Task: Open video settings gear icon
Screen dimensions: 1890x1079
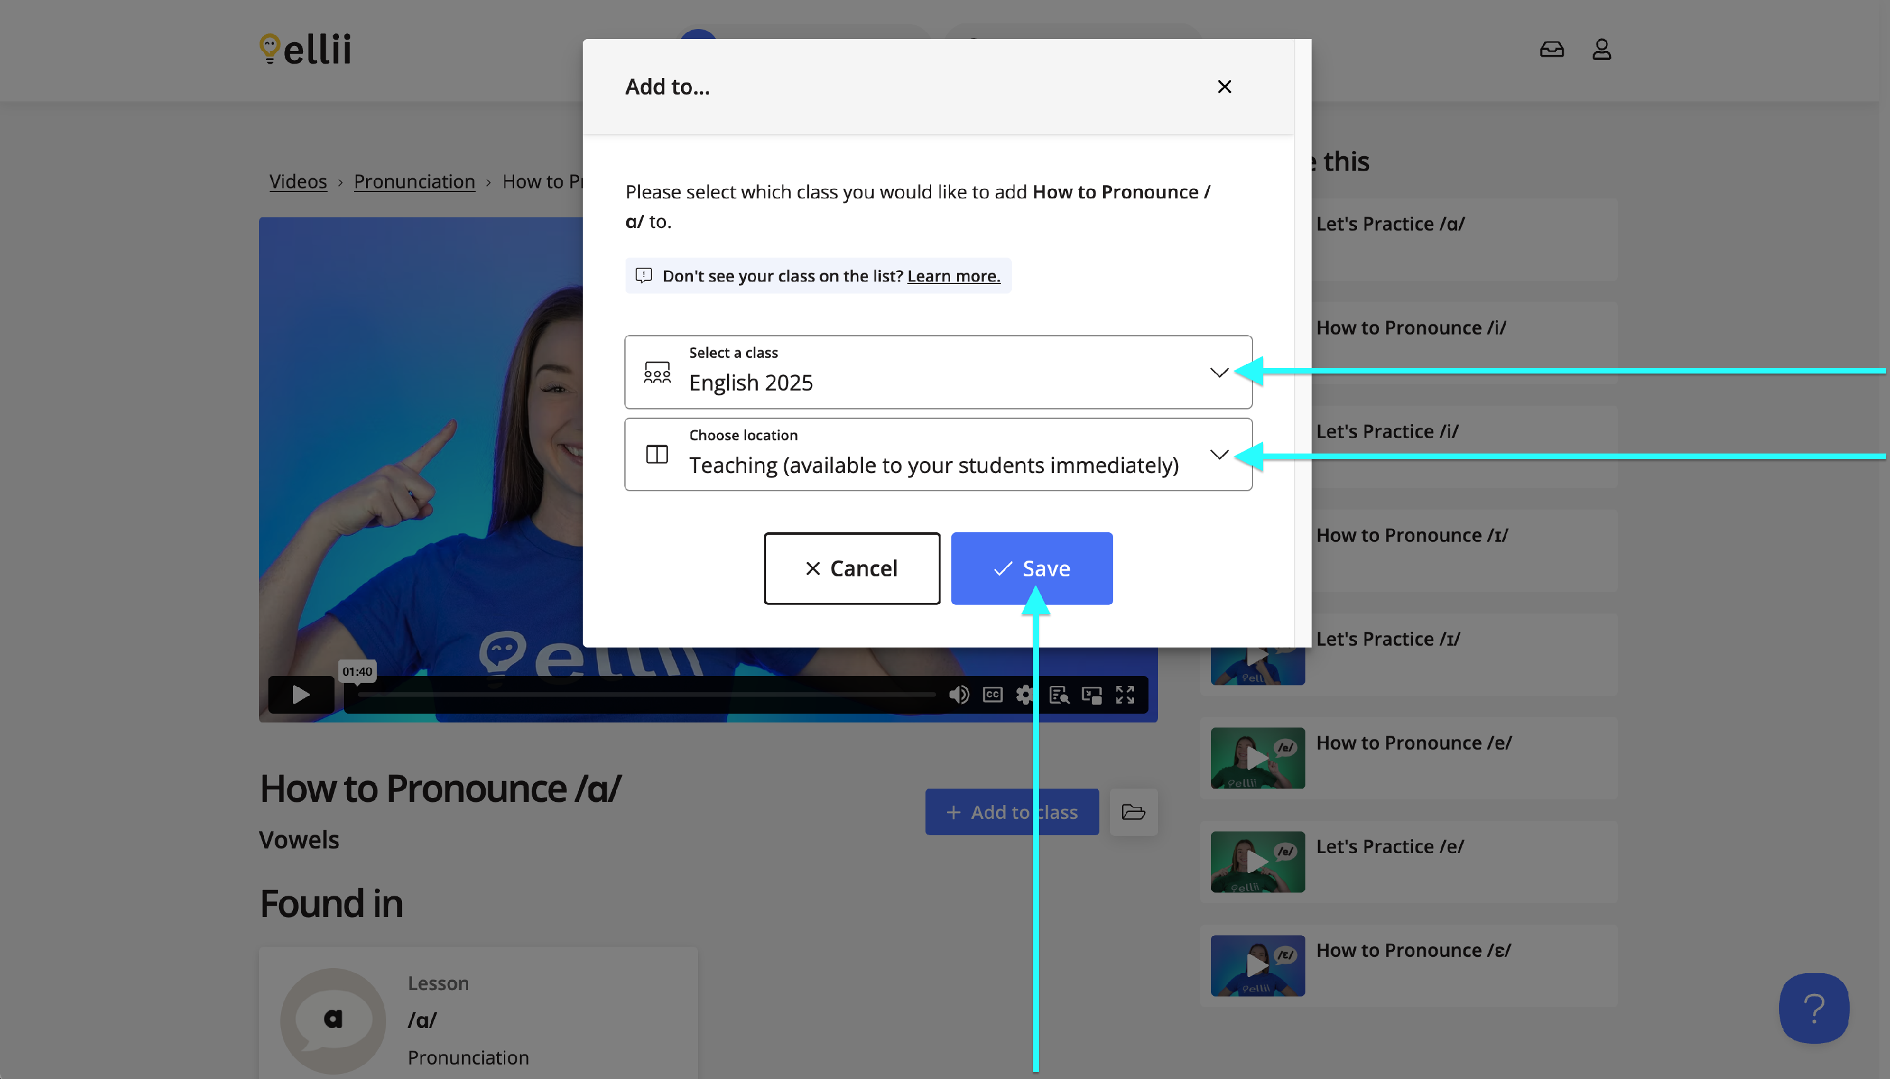Action: 1024,694
